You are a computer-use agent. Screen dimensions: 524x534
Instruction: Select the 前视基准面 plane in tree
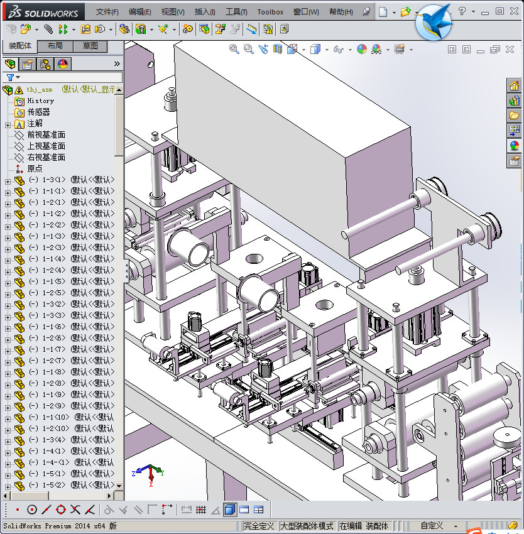46,135
